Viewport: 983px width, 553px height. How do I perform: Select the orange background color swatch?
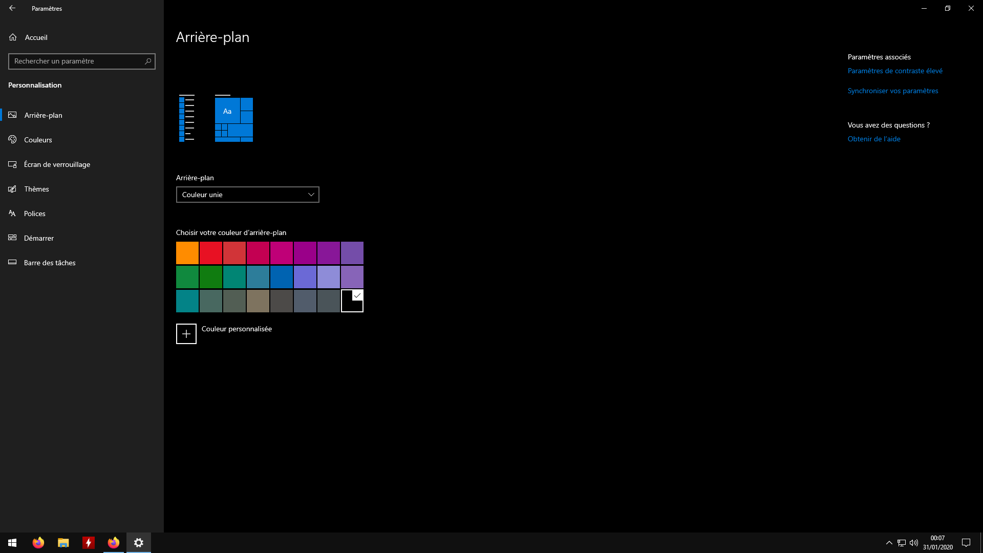point(187,253)
